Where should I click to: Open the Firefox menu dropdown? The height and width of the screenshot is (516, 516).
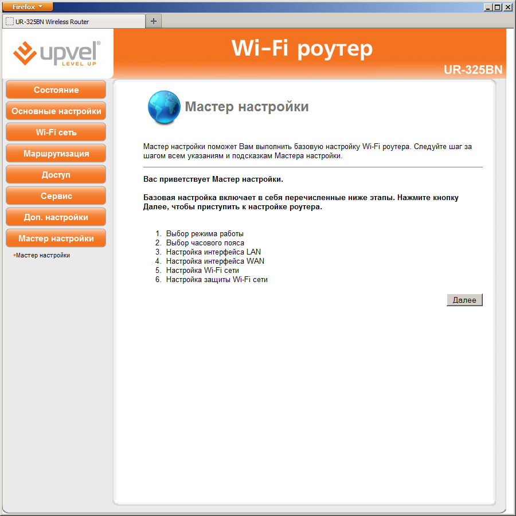(28, 6)
